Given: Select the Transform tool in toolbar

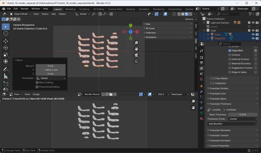Looking at the screenshot, I should click(6, 61).
